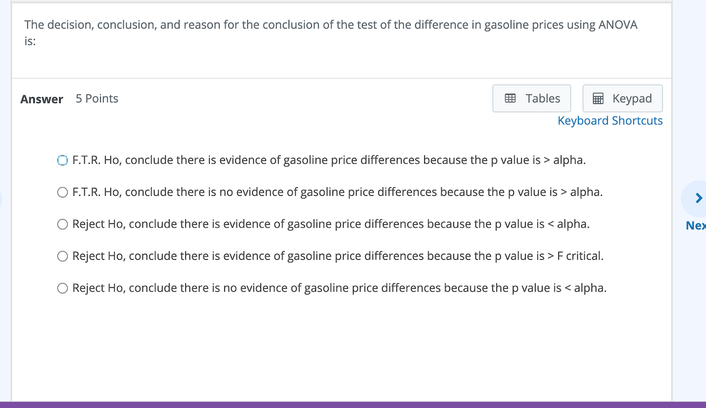Choose radio: Reject Ho, p value < alpha, evidence
Image resolution: width=706 pixels, height=408 pixels.
coord(62,224)
